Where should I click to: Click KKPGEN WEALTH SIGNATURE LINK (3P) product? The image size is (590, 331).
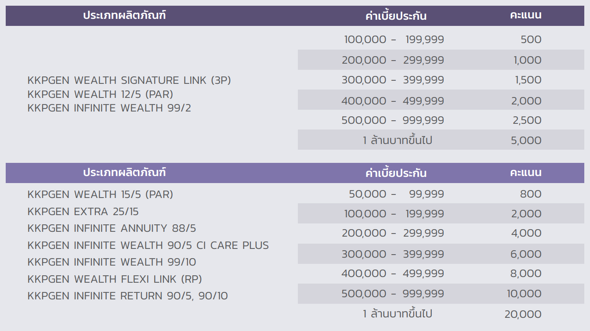(x=129, y=80)
